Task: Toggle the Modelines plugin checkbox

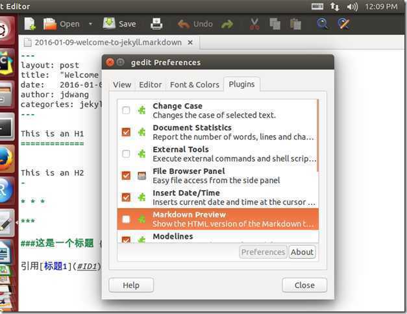Action: click(x=126, y=239)
